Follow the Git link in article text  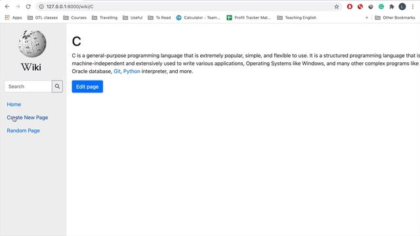tap(117, 71)
